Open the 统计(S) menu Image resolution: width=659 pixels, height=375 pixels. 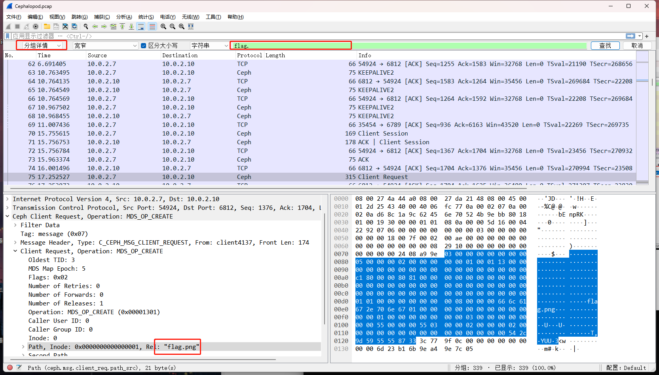[146, 17]
